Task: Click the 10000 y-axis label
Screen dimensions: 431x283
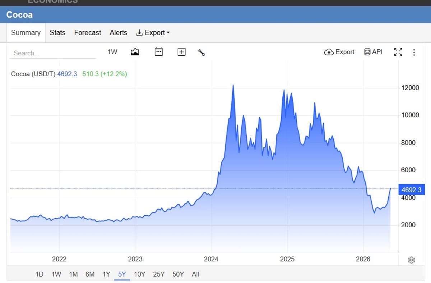Action: click(410, 115)
